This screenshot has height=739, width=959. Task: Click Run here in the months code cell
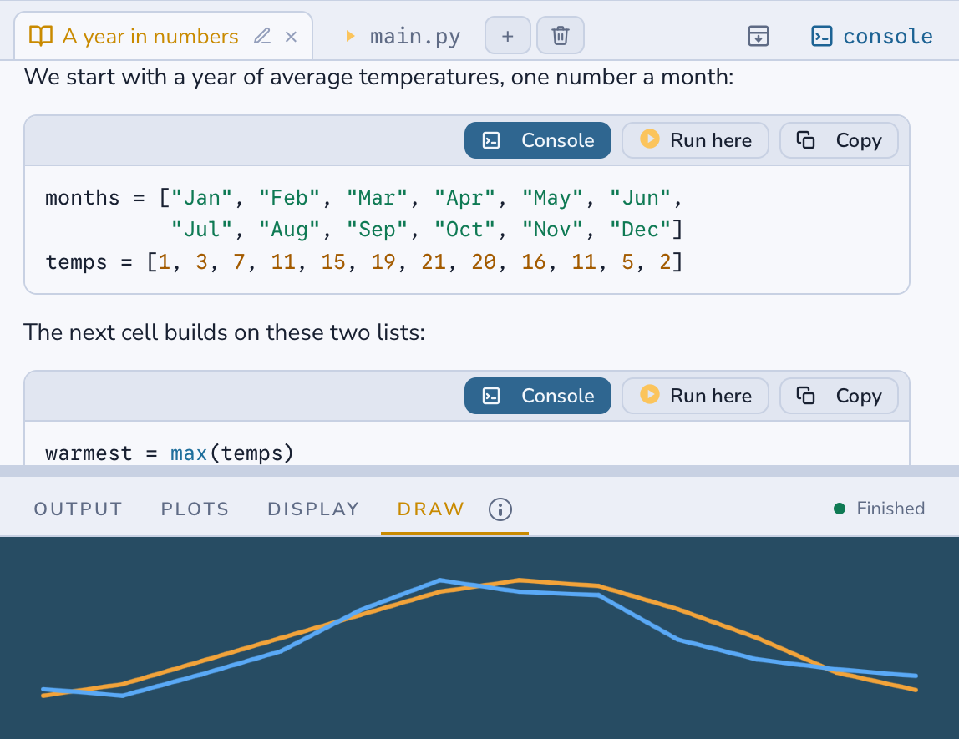pos(695,140)
